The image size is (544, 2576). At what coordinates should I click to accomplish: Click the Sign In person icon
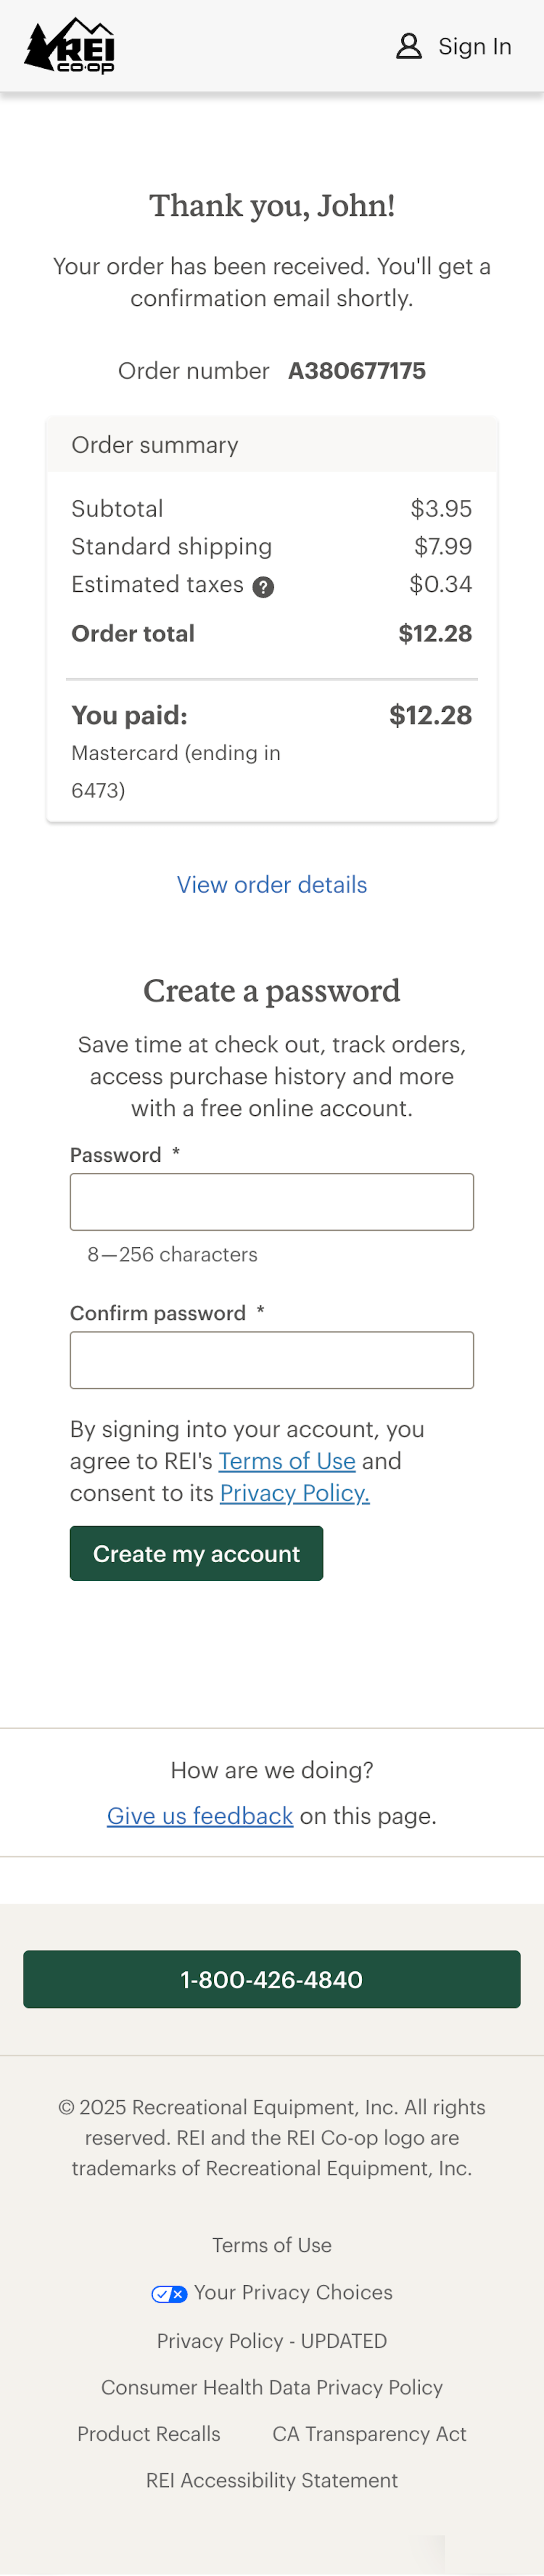[408, 46]
